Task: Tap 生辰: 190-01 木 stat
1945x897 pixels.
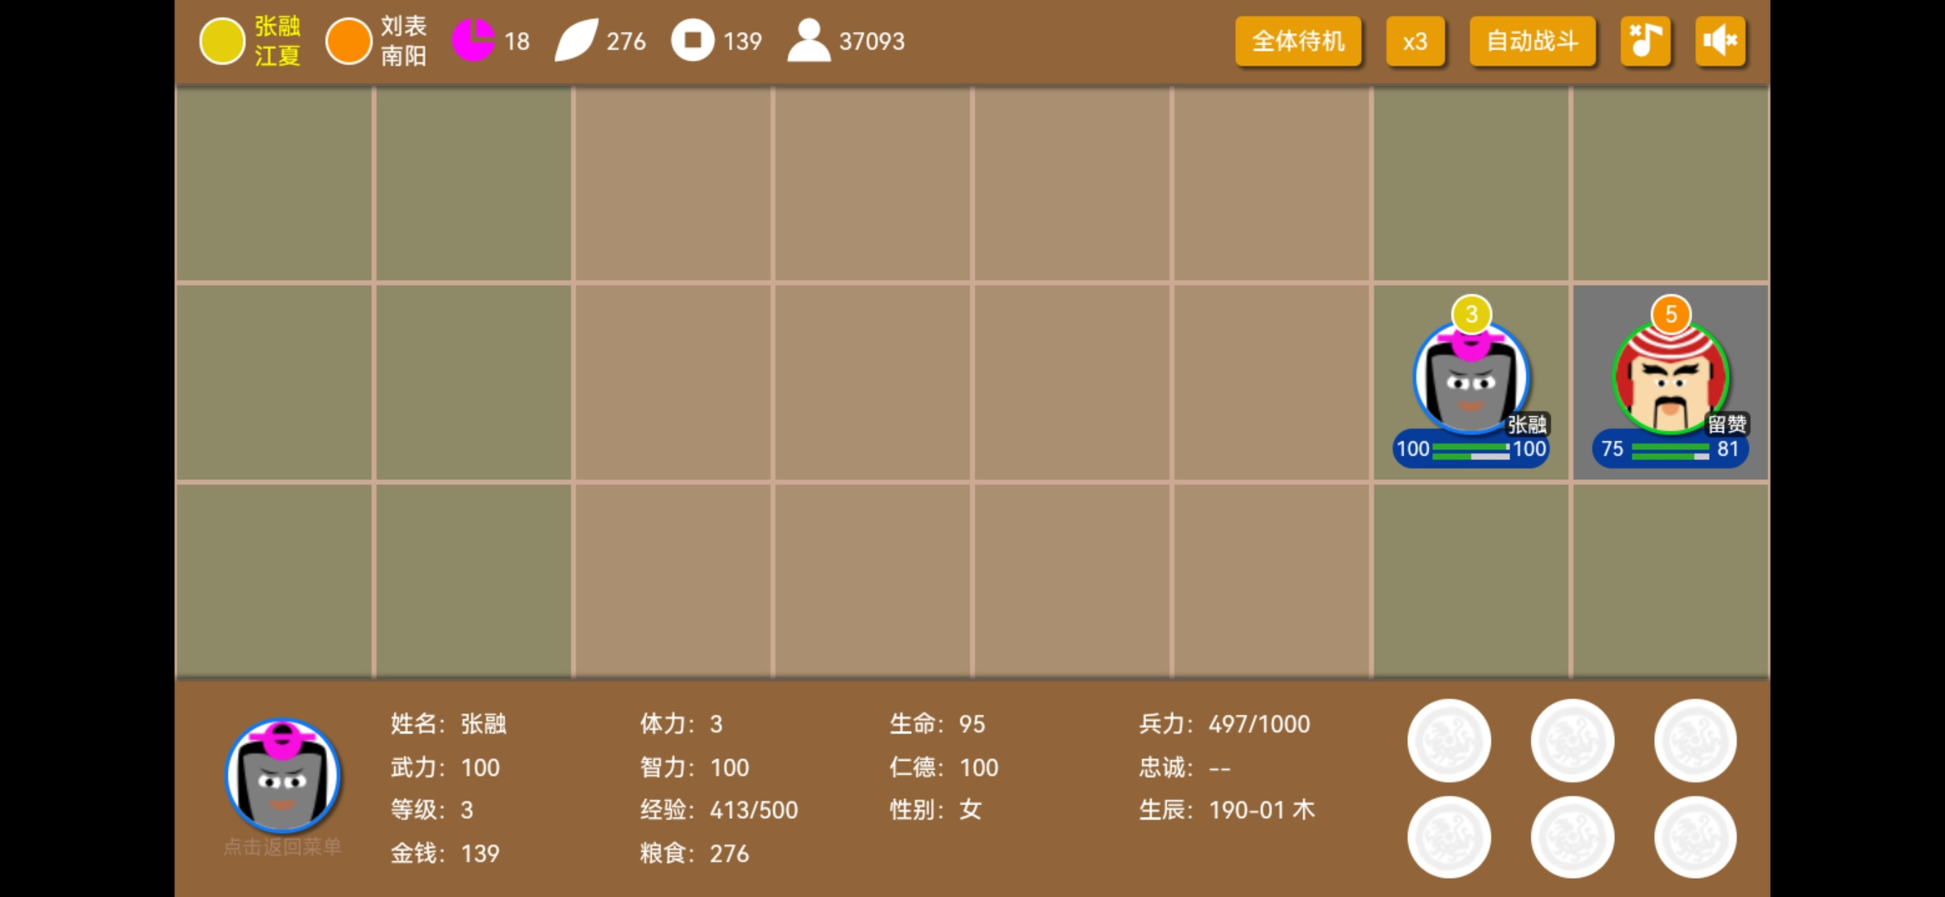Action: (x=1227, y=810)
